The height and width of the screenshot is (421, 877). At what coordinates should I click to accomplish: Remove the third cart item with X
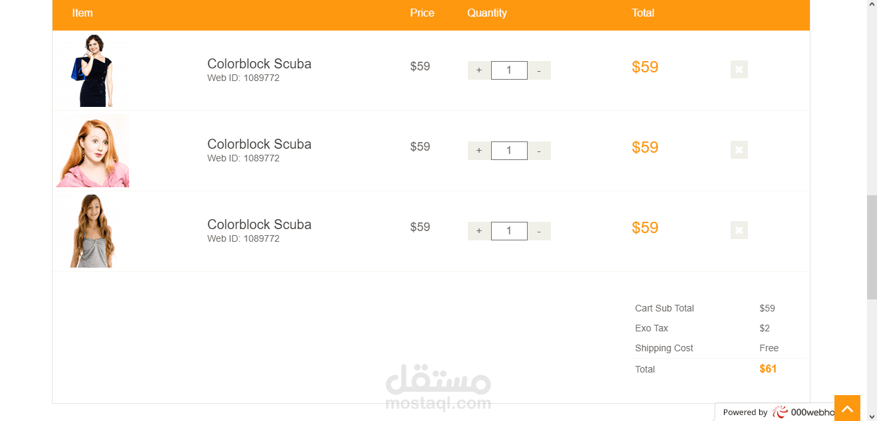pyautogui.click(x=739, y=230)
